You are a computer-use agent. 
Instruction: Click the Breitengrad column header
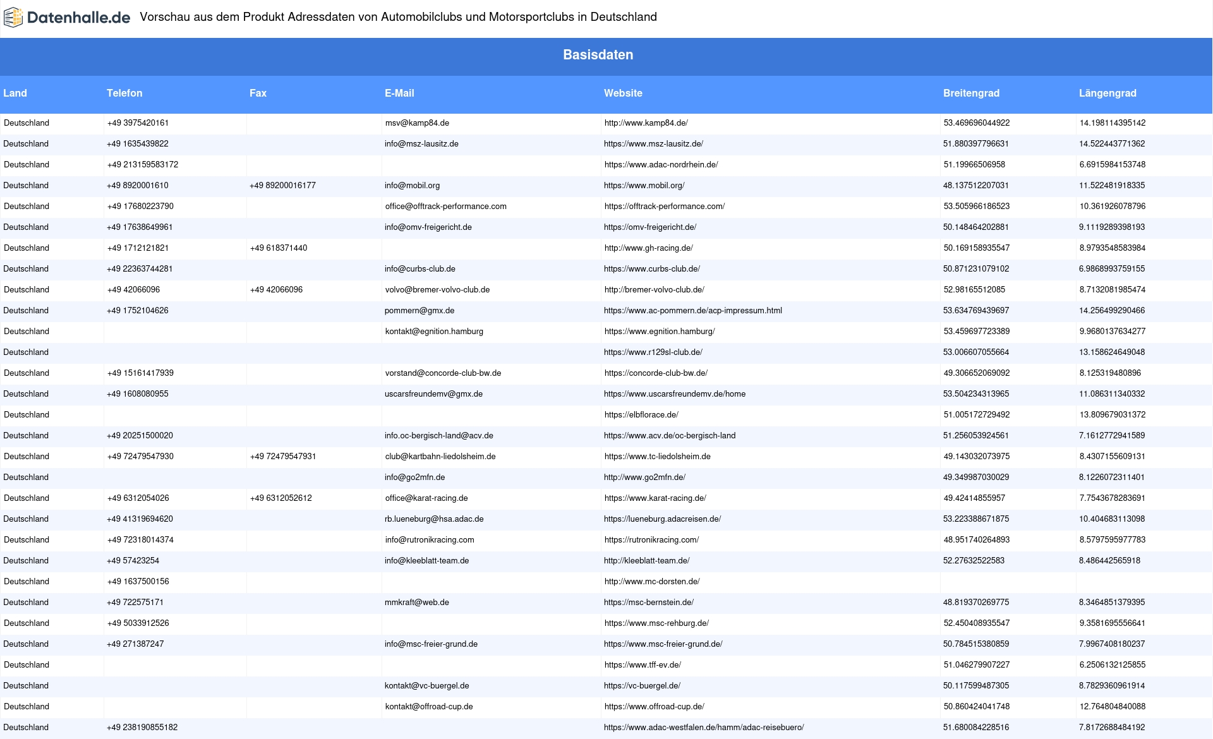coord(971,93)
